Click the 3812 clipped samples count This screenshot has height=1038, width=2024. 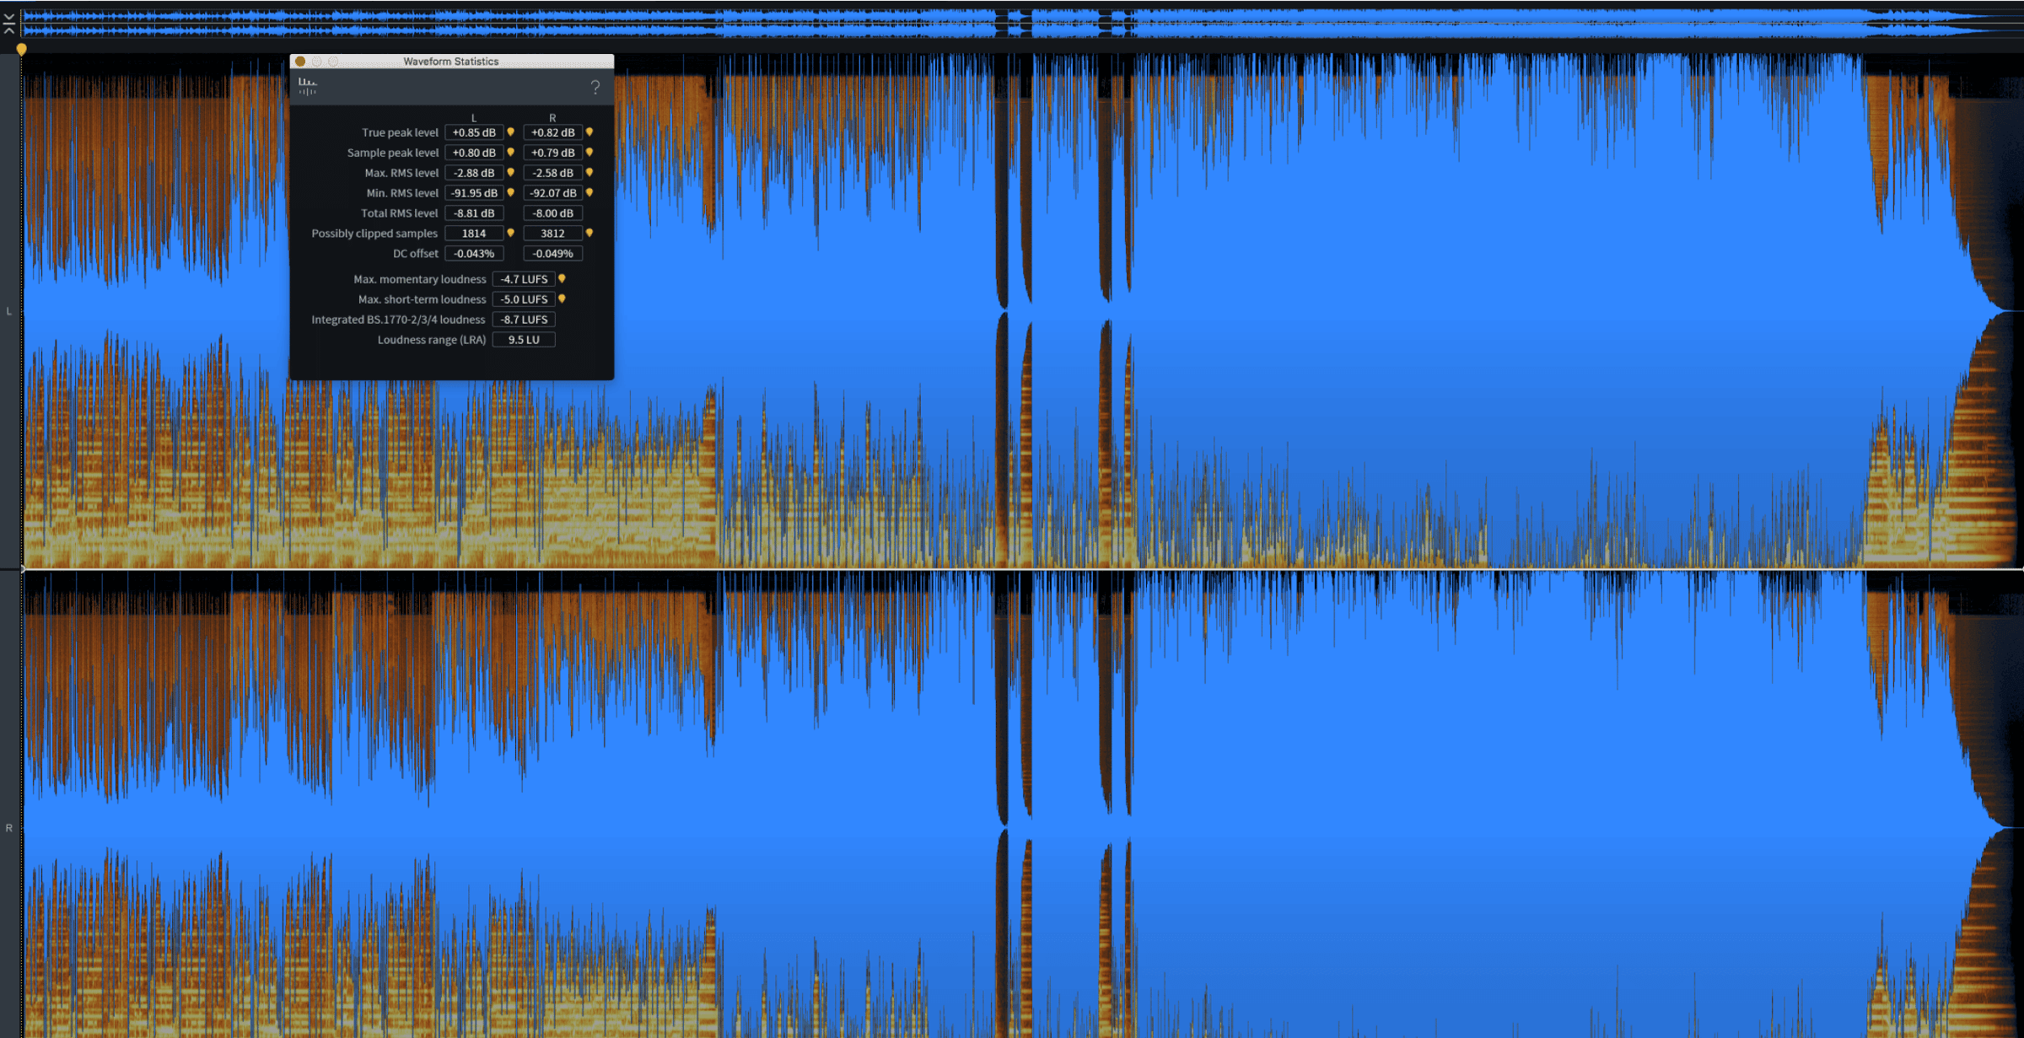tap(553, 234)
